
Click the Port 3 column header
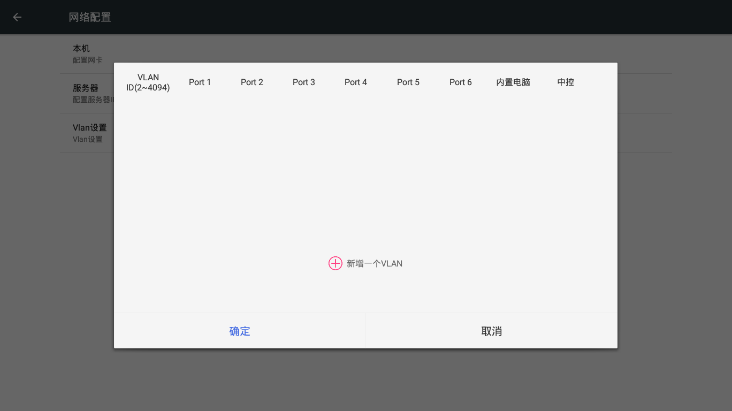click(x=304, y=82)
